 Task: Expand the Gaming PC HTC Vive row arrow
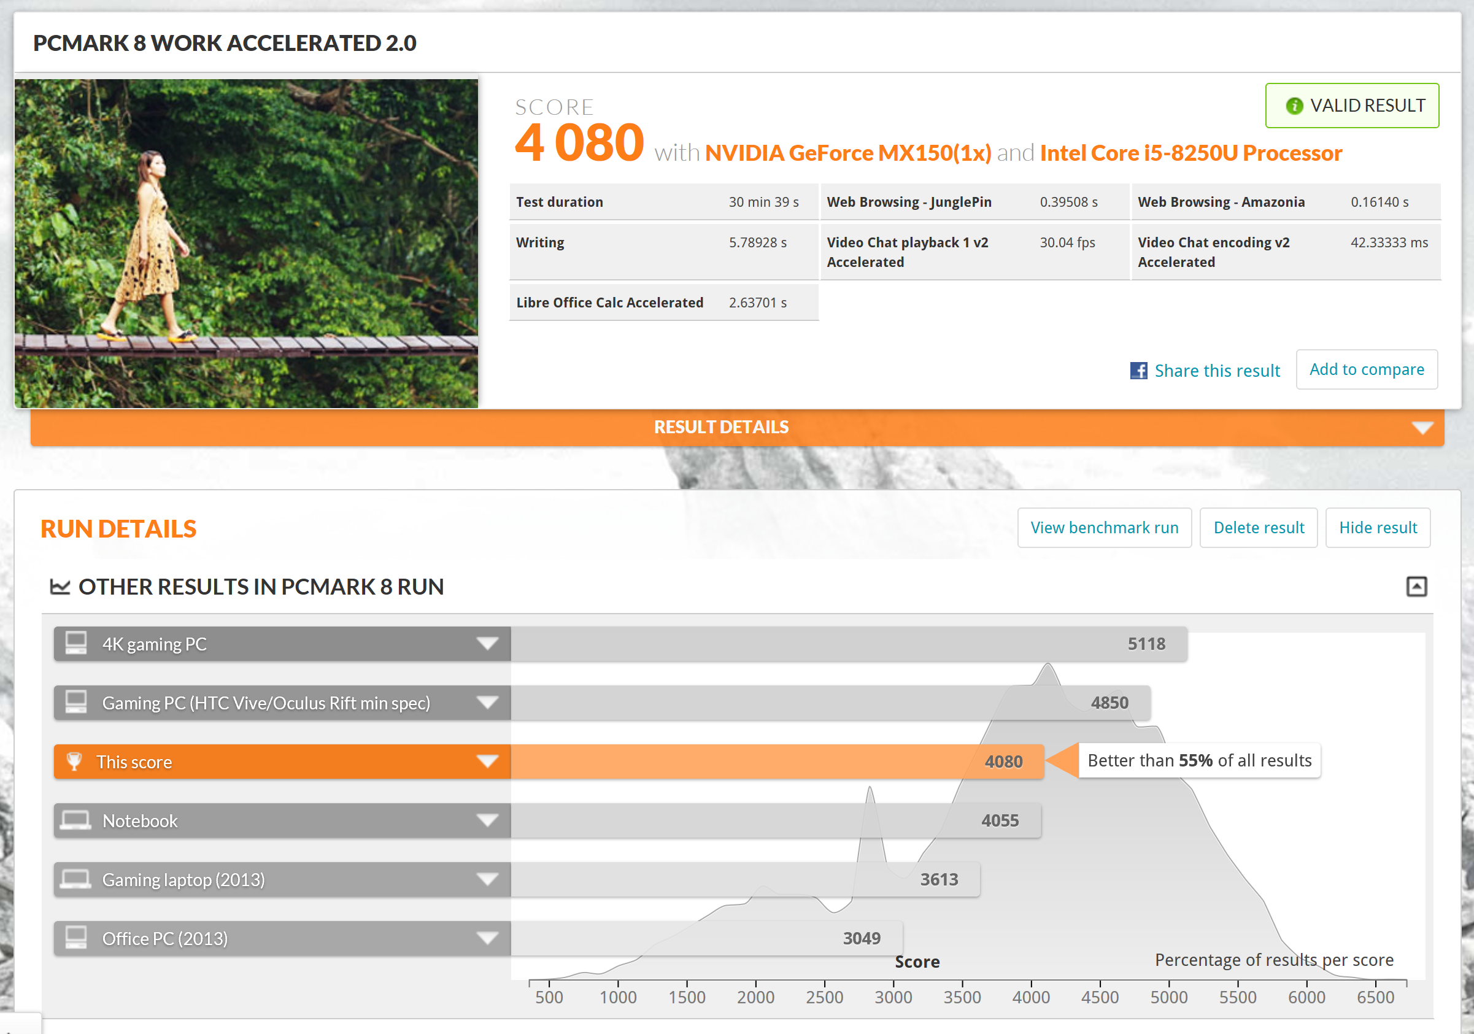[x=487, y=703]
